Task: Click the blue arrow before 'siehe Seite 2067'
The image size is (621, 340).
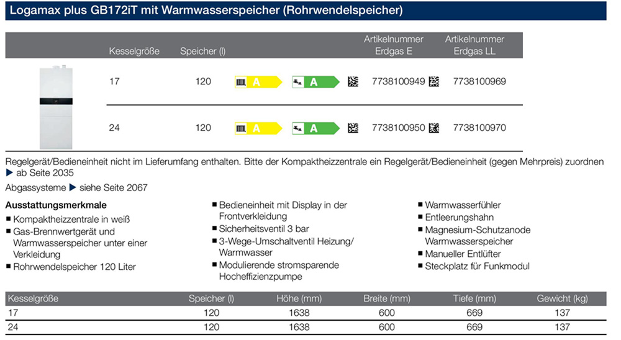Action: point(73,187)
